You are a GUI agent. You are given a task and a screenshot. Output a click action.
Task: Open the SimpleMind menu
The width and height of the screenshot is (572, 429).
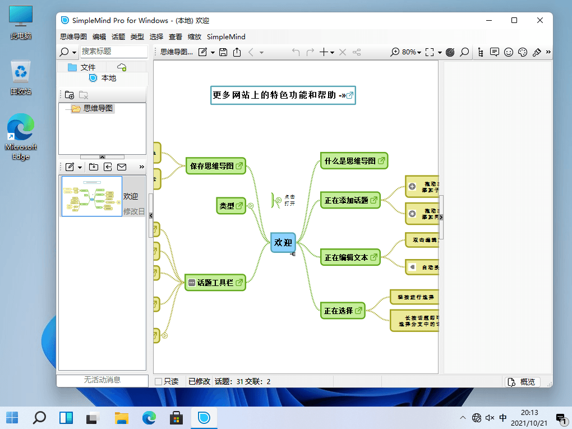(x=226, y=37)
